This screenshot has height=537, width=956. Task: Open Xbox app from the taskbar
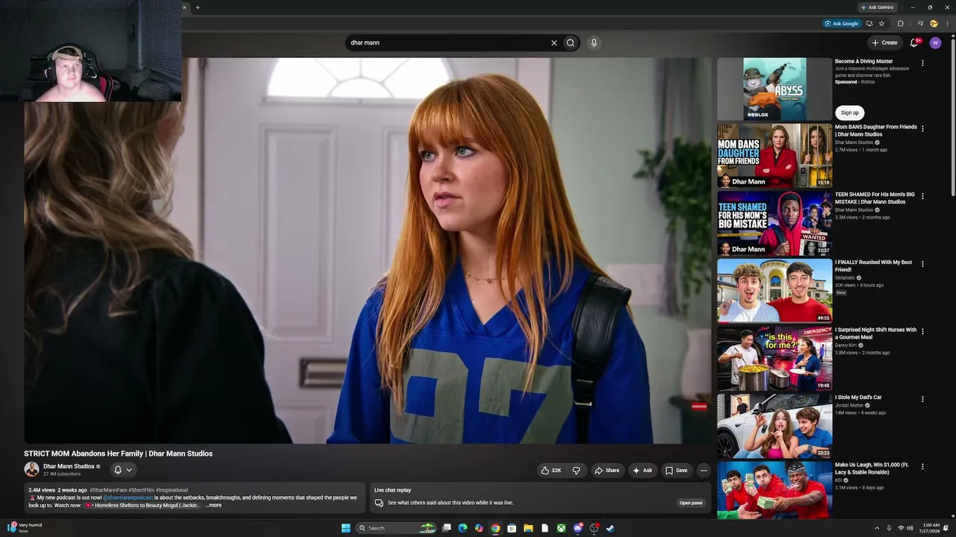coord(561,528)
